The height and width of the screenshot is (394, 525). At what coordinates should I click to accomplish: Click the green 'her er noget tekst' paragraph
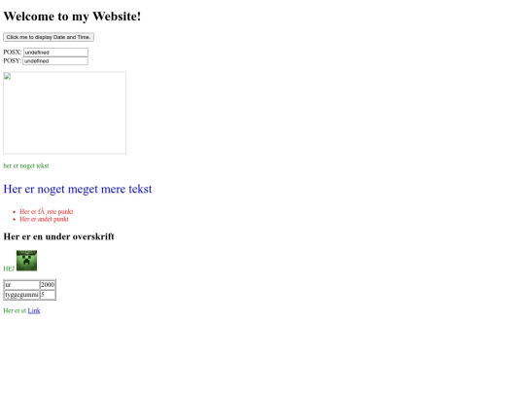click(26, 165)
